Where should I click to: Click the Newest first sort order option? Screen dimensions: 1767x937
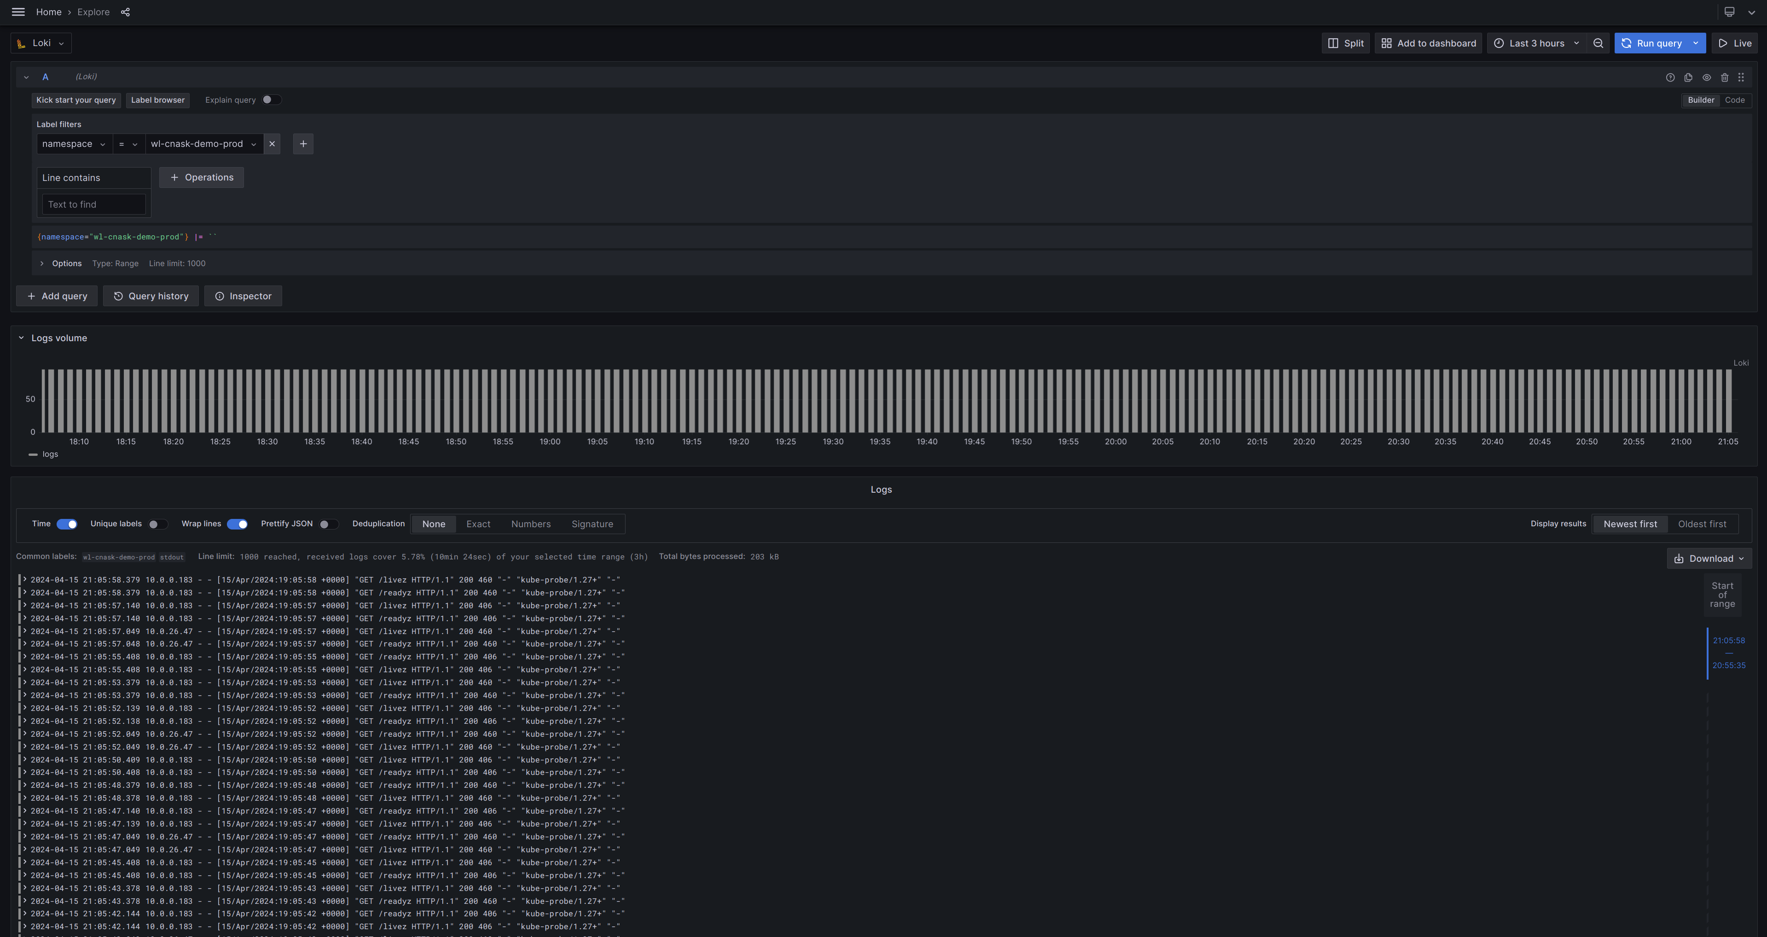tap(1629, 524)
